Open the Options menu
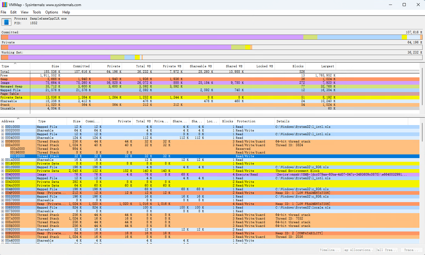This screenshot has width=425, height=255. 52,12
